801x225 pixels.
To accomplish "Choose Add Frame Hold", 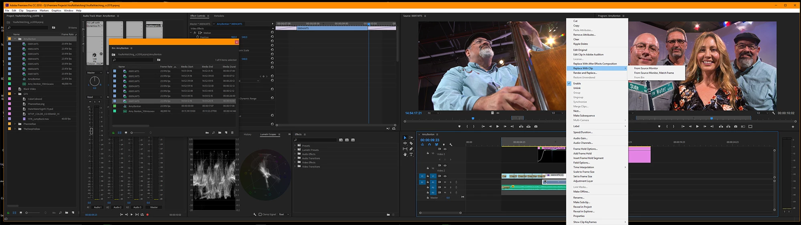I will point(582,153).
